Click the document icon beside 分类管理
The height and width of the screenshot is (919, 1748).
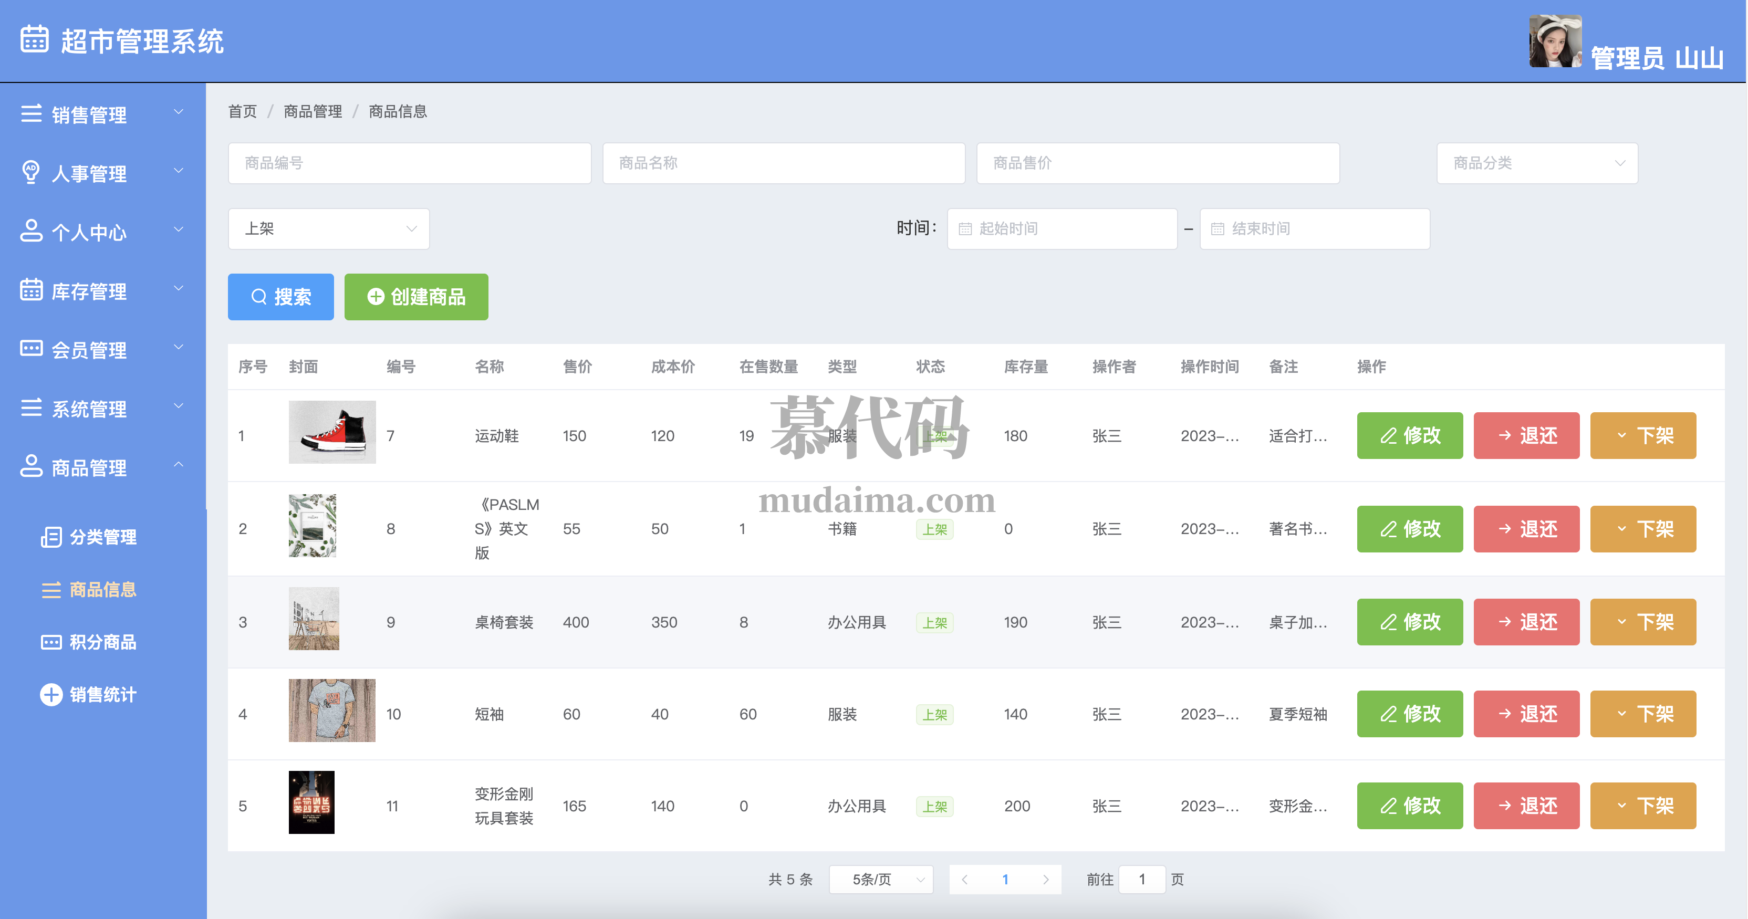[x=51, y=537]
